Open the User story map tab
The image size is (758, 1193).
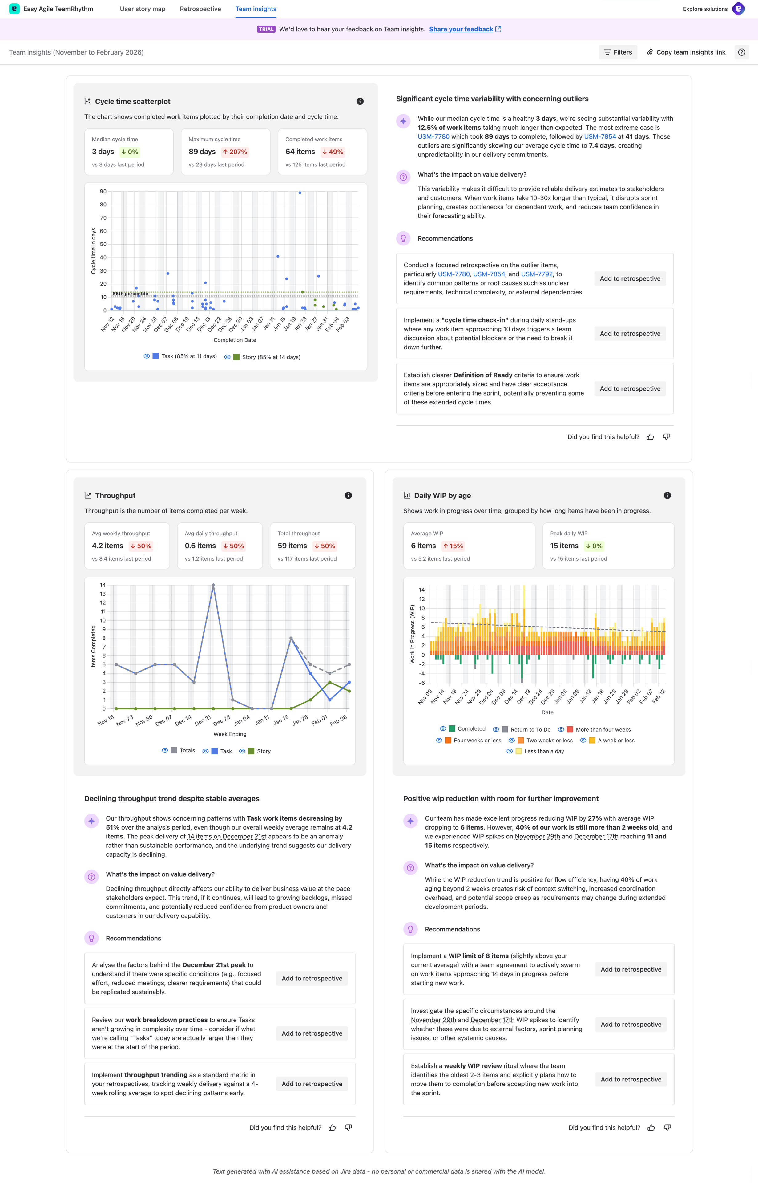click(x=143, y=9)
